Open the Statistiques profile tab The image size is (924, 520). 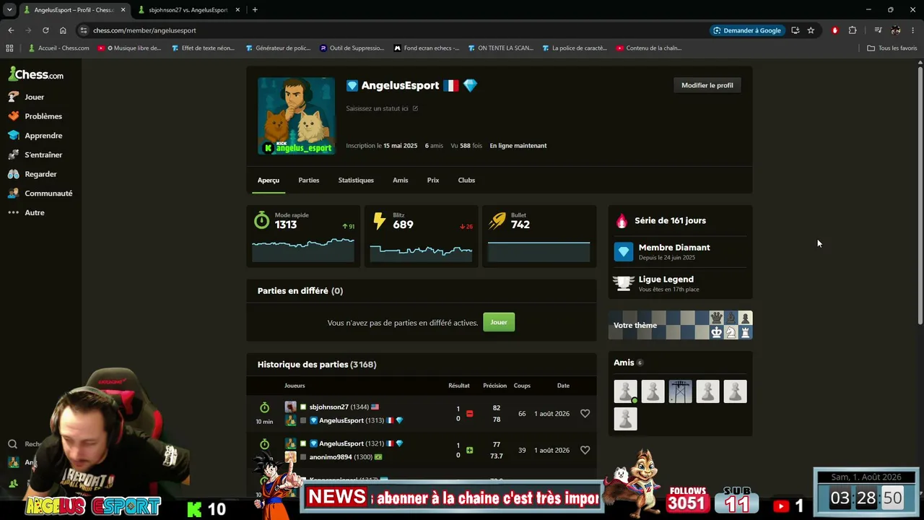click(356, 181)
